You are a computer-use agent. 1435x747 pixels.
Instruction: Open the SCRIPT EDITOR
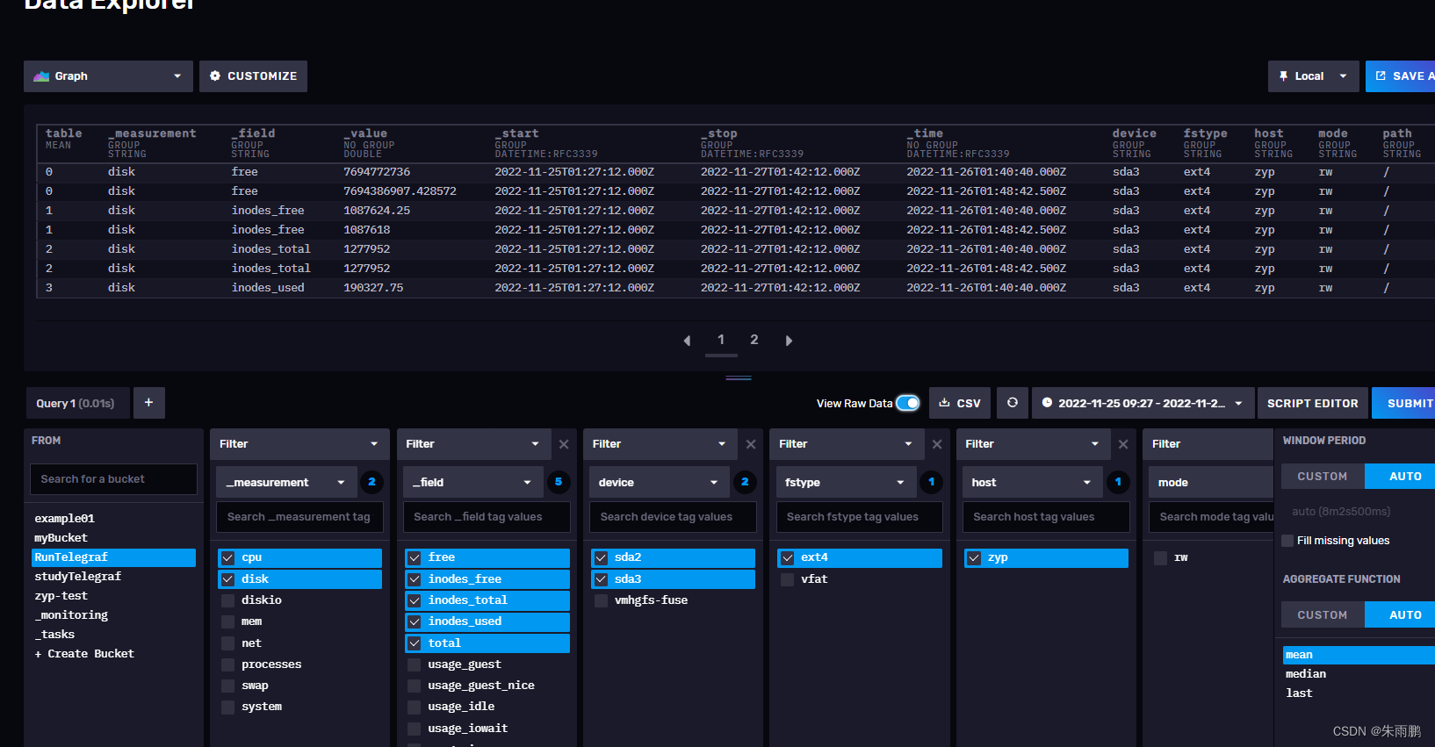point(1312,403)
